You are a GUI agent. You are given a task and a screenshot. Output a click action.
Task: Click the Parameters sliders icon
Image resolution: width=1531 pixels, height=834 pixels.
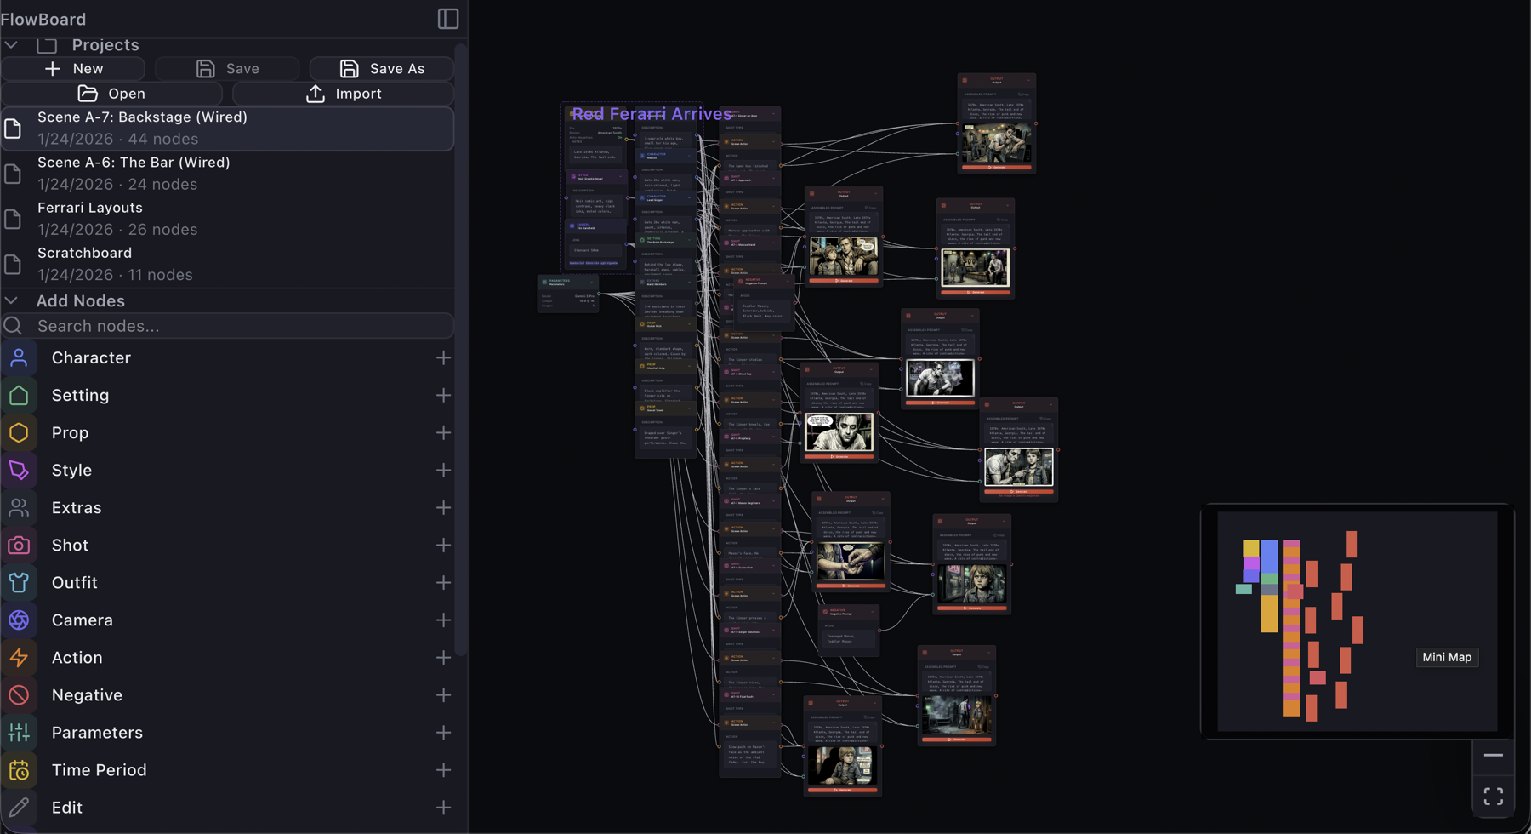pos(19,733)
